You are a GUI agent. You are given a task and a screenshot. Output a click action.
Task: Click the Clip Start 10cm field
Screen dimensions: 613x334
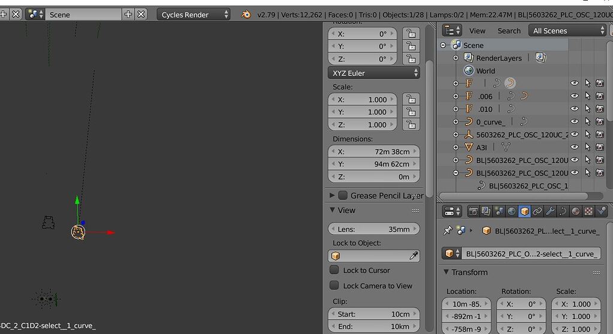point(374,314)
